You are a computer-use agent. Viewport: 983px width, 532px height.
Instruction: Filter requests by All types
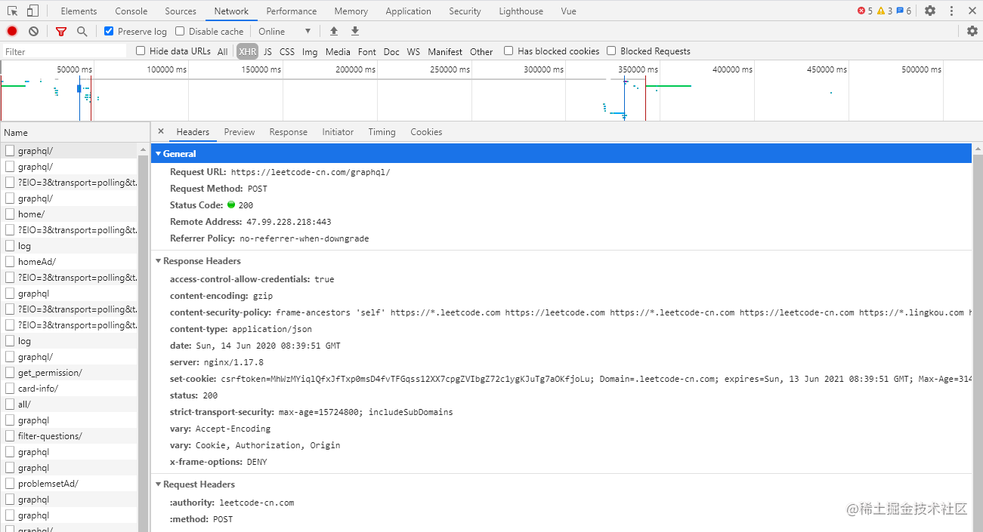[222, 51]
